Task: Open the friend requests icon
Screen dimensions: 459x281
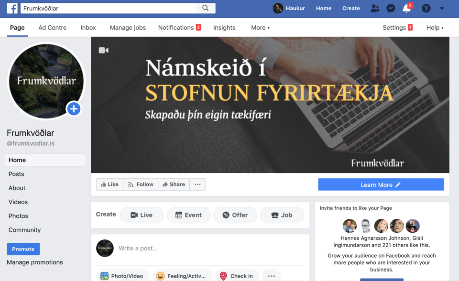Action: (375, 8)
